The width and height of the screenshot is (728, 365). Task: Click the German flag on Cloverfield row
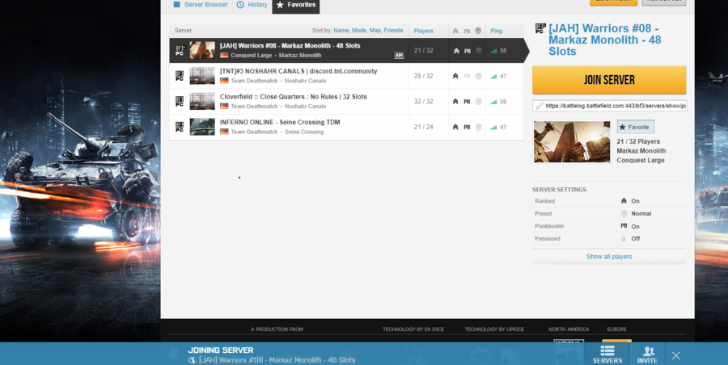(x=224, y=107)
